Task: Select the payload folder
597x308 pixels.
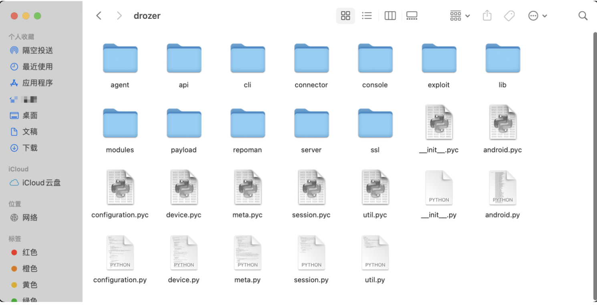Action: click(184, 124)
